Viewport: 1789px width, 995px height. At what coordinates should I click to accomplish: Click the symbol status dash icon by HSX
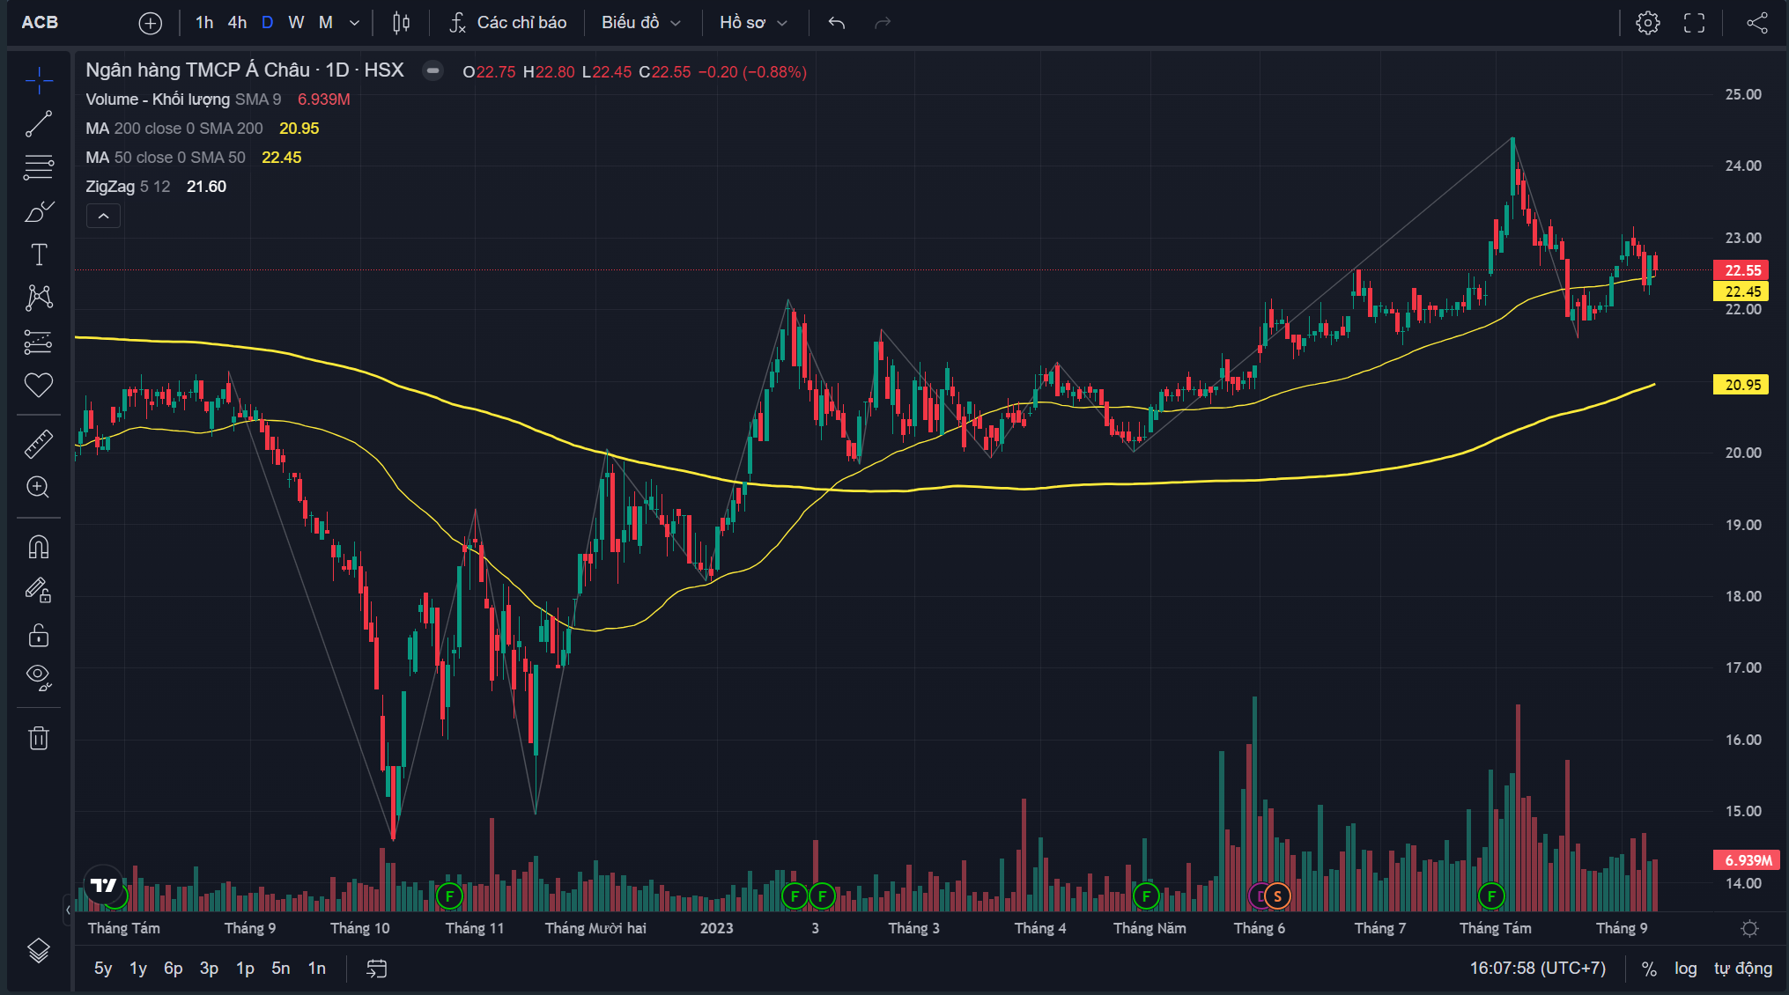[x=432, y=70]
